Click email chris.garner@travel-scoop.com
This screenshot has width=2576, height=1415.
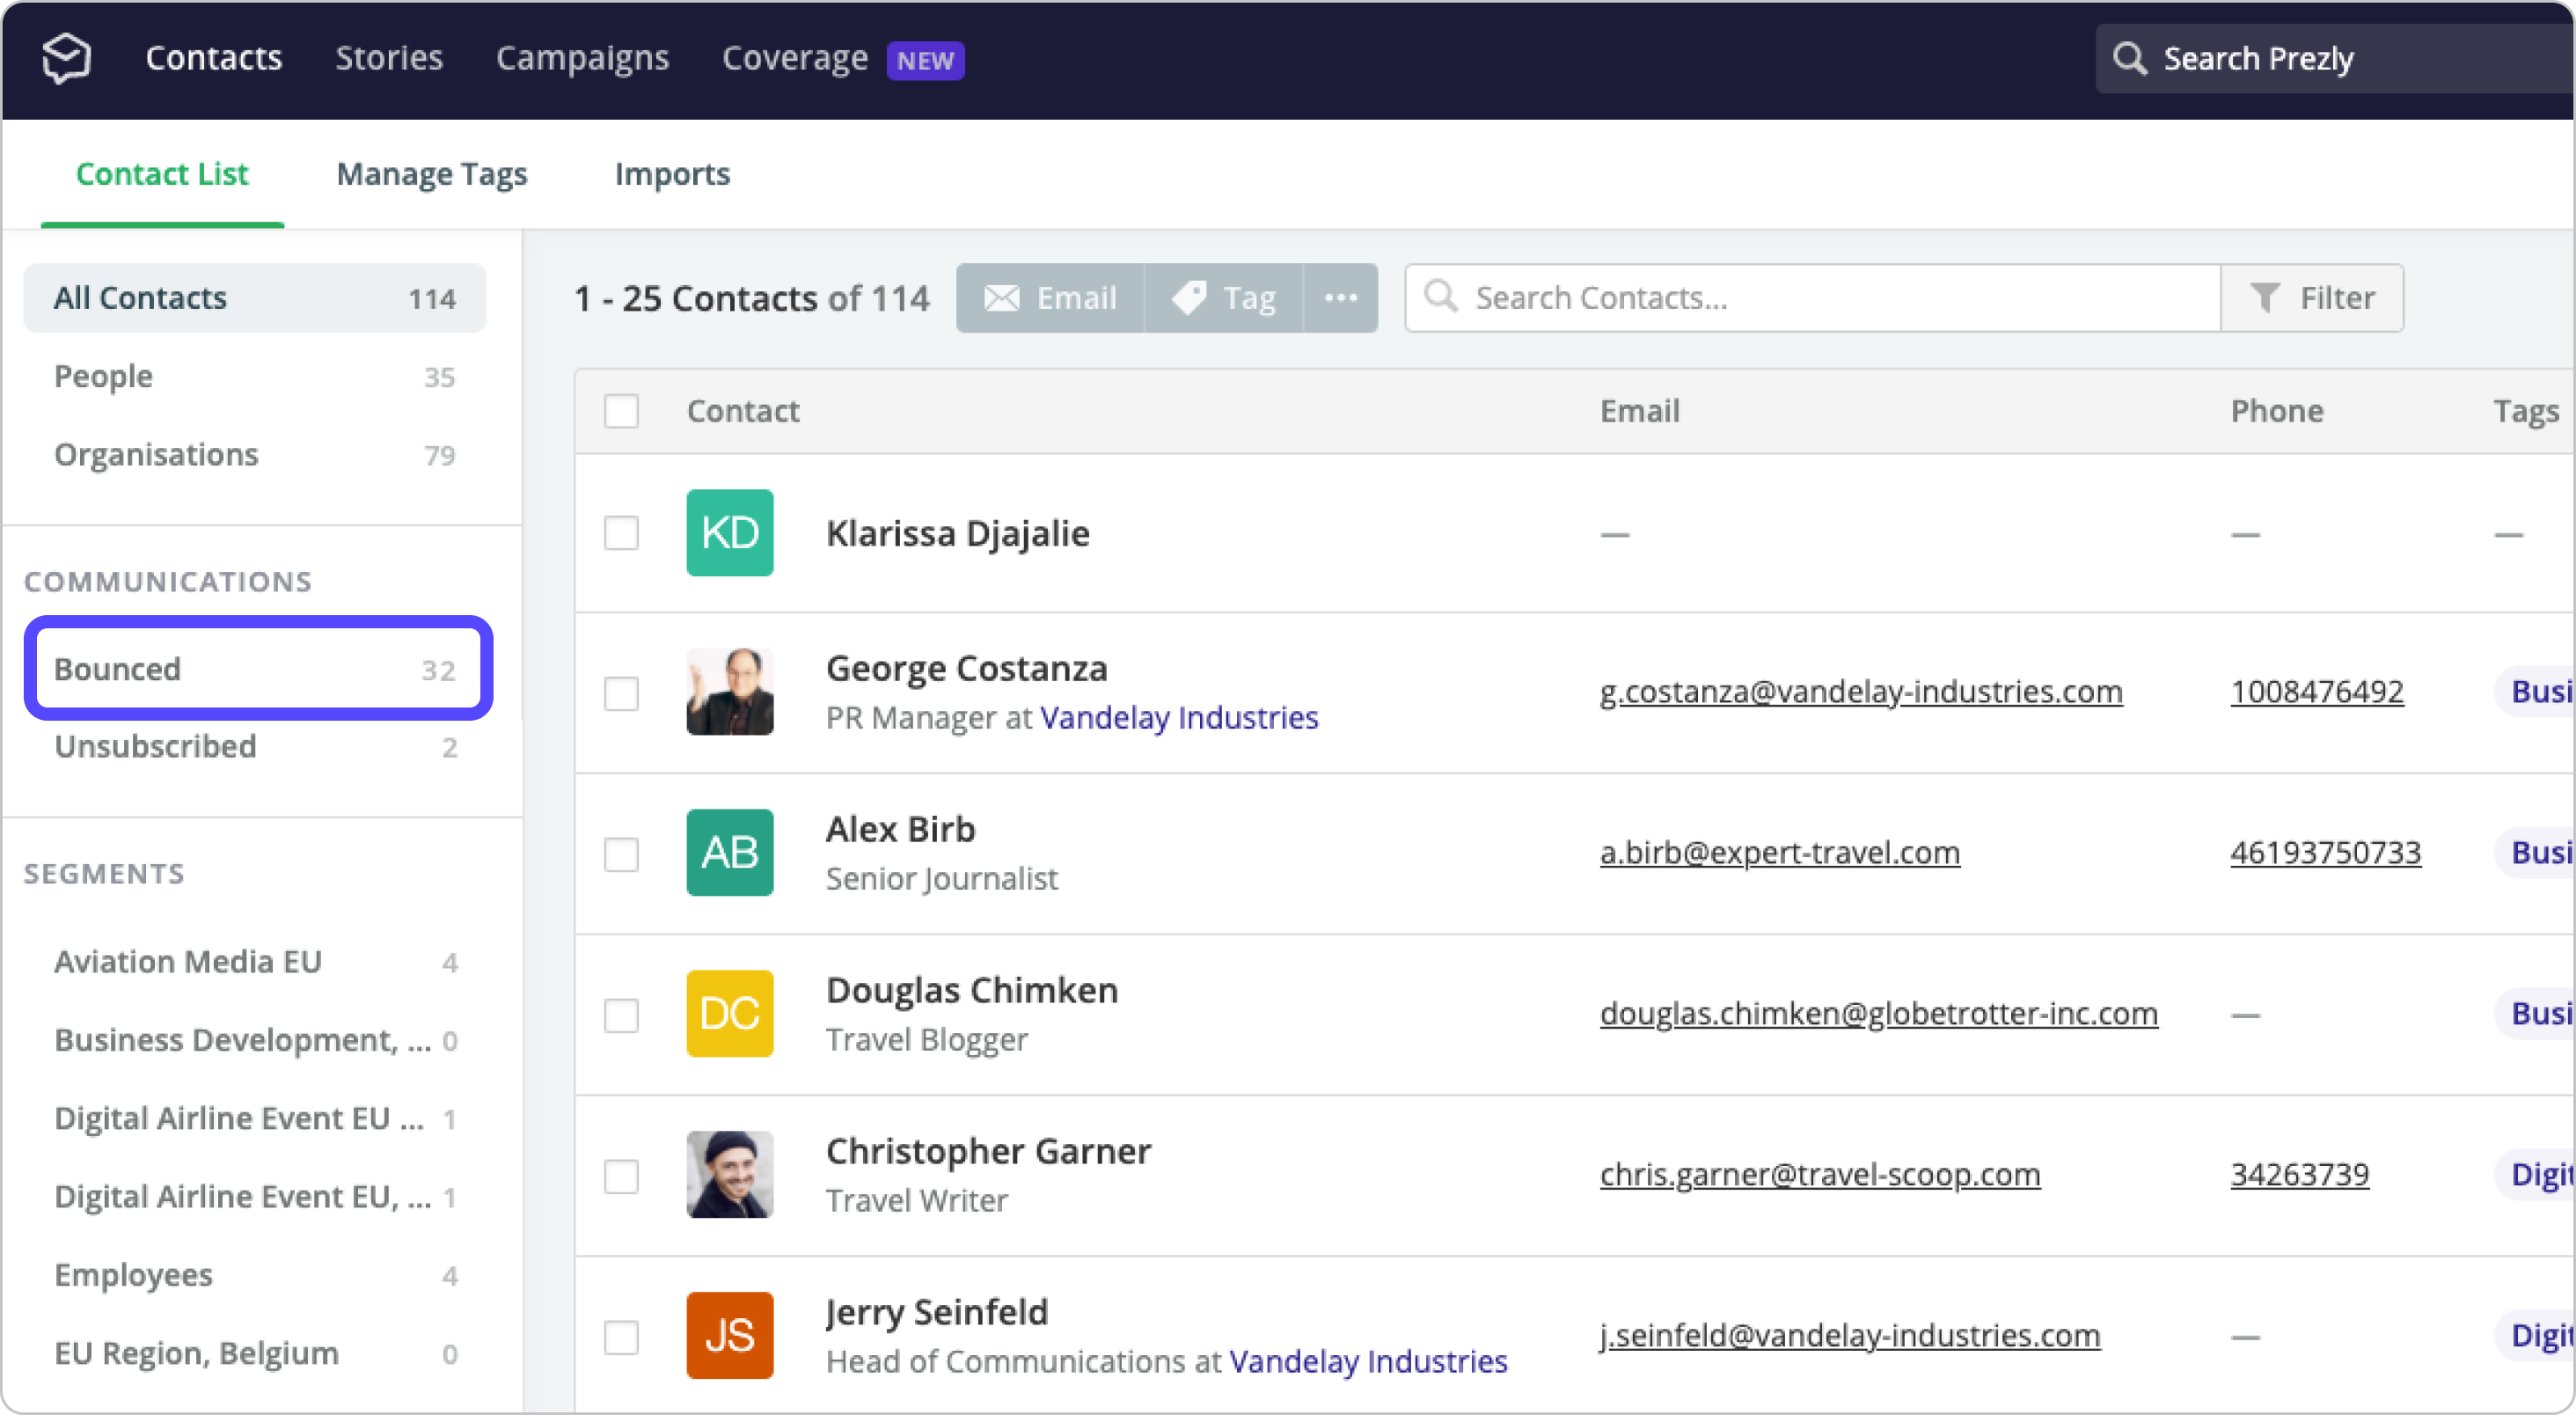pos(1820,1175)
